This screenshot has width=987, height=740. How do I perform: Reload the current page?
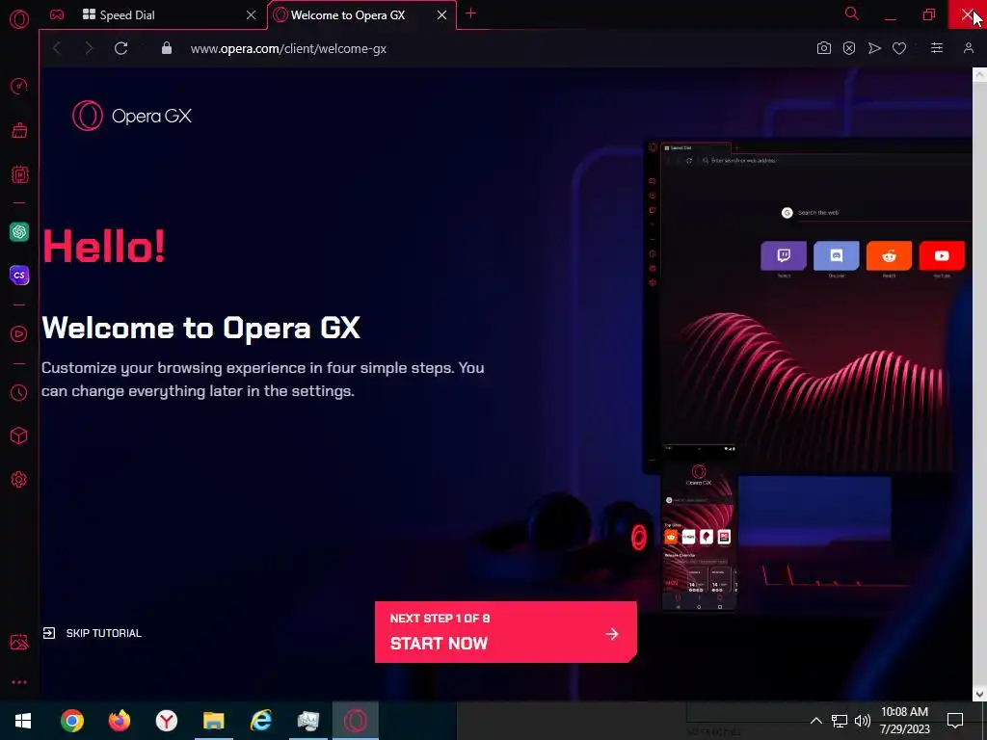[120, 48]
